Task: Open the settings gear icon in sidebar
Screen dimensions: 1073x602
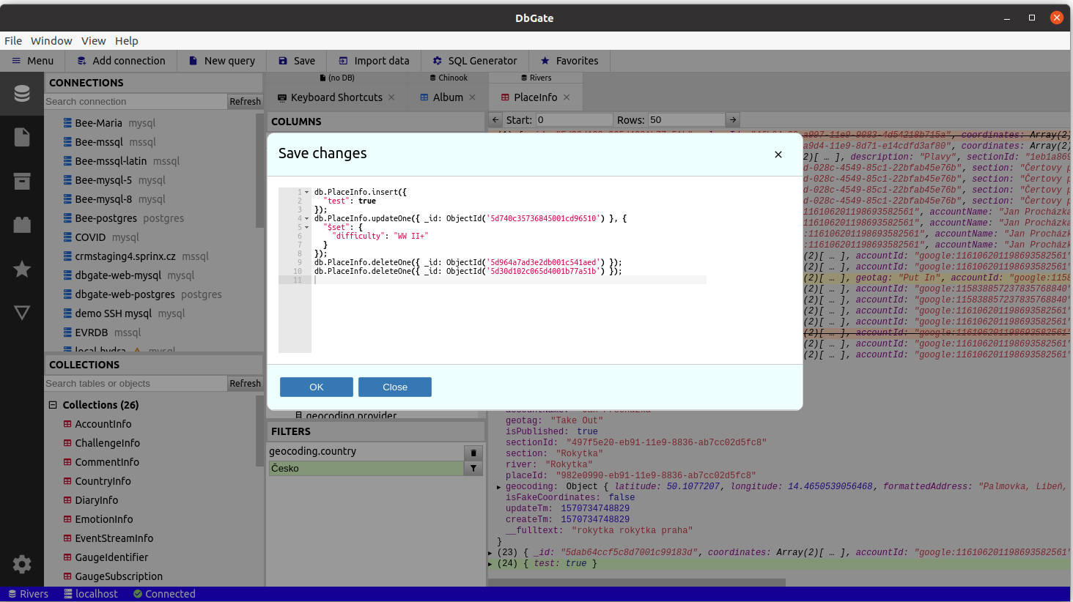Action: [x=22, y=564]
